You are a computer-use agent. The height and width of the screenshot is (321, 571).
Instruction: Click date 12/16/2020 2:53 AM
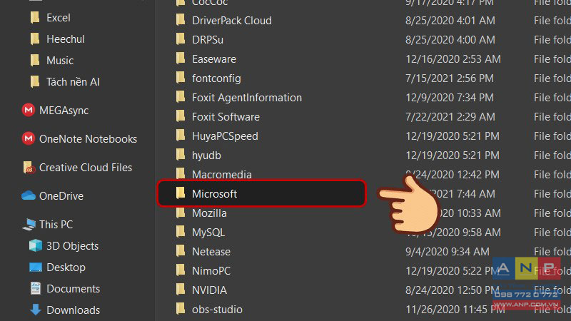453,59
